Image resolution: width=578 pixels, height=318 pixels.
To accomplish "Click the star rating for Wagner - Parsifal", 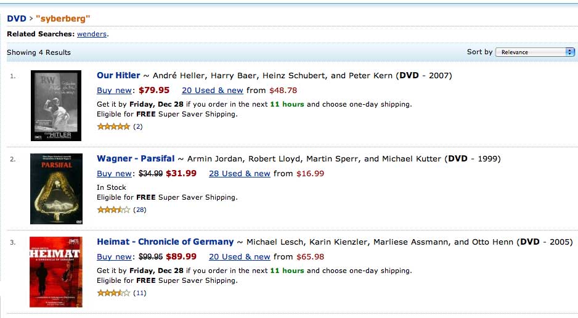I will tap(113, 210).
